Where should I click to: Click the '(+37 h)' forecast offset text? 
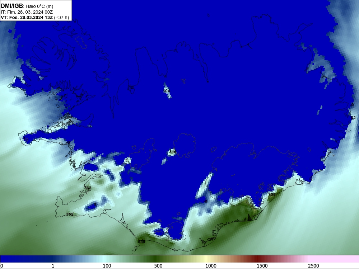point(61,18)
